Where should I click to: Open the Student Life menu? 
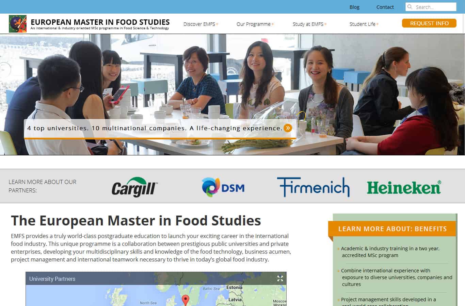[x=364, y=24]
